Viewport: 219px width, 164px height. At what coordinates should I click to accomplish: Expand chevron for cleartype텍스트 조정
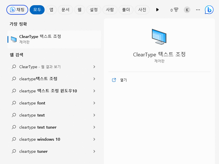pyautogui.click(x=94, y=79)
